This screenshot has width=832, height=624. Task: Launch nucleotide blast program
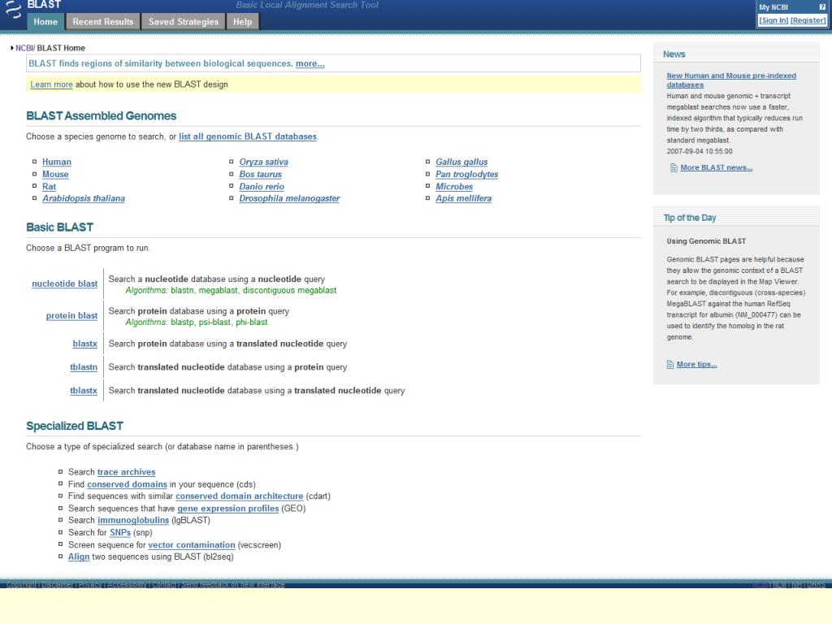pos(65,284)
